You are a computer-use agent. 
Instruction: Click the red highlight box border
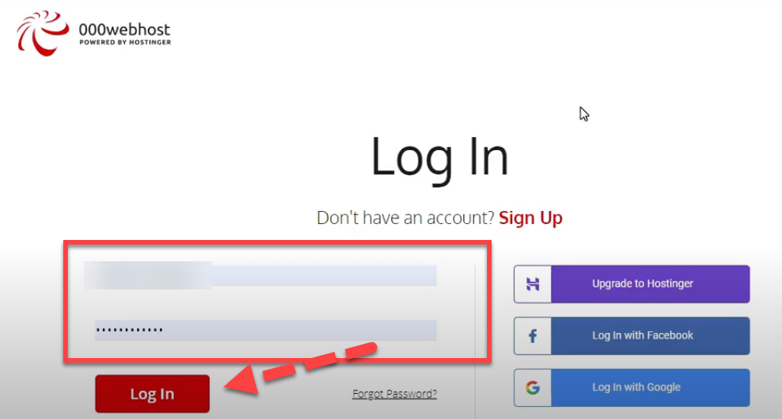pyautogui.click(x=277, y=242)
